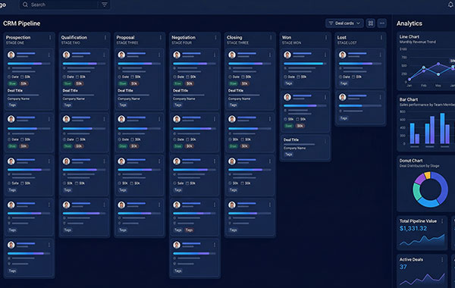Screen dimensions: 455x288
Task: Open the pipeline more options button
Action: [x=382, y=23]
